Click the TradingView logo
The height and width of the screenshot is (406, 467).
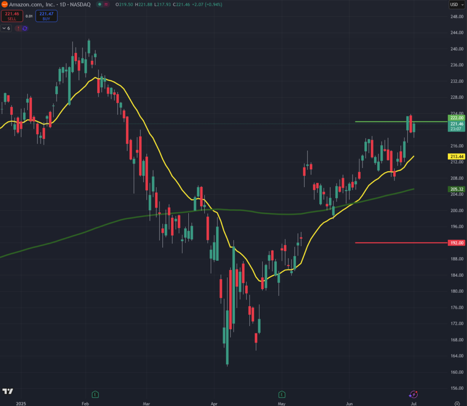click(x=8, y=391)
